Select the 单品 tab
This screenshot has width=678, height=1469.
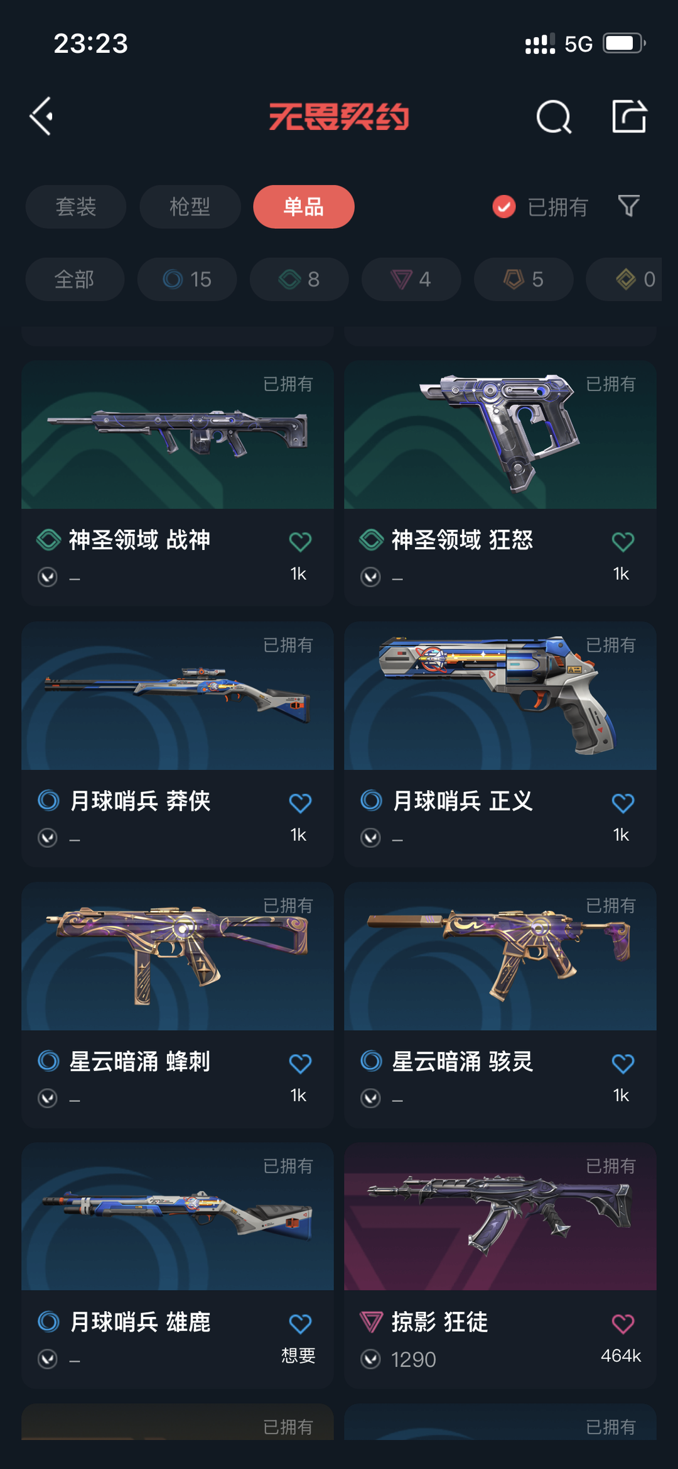[x=304, y=207]
